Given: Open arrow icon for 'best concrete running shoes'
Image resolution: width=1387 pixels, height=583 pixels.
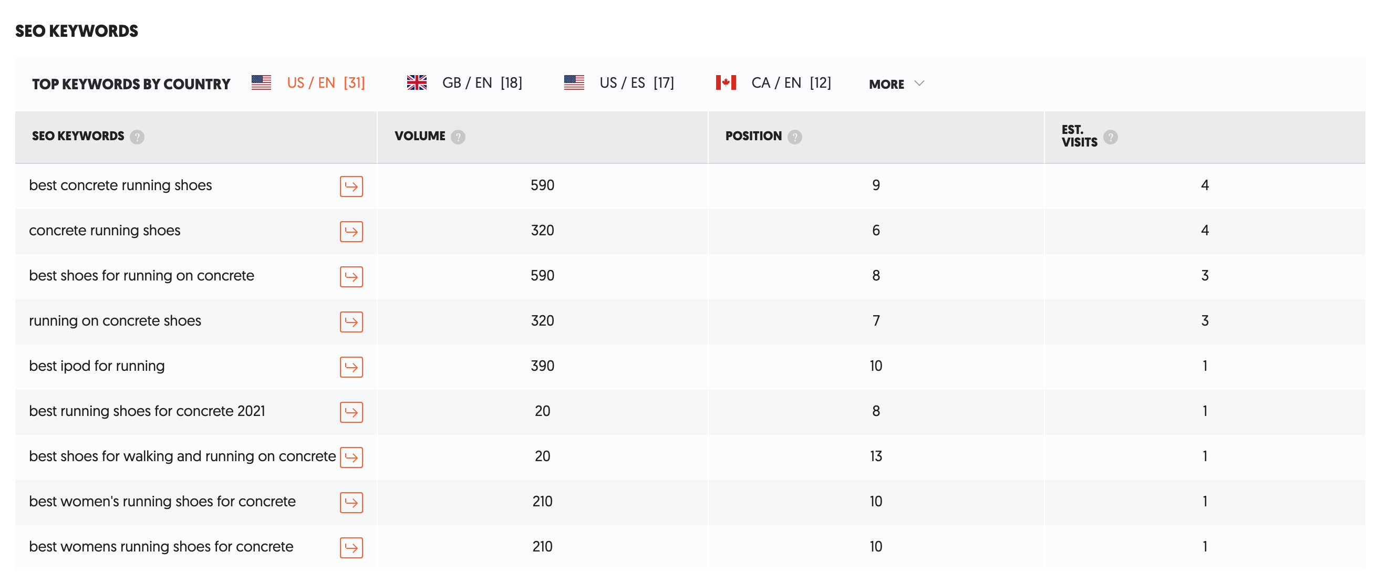Looking at the screenshot, I should pyautogui.click(x=351, y=186).
